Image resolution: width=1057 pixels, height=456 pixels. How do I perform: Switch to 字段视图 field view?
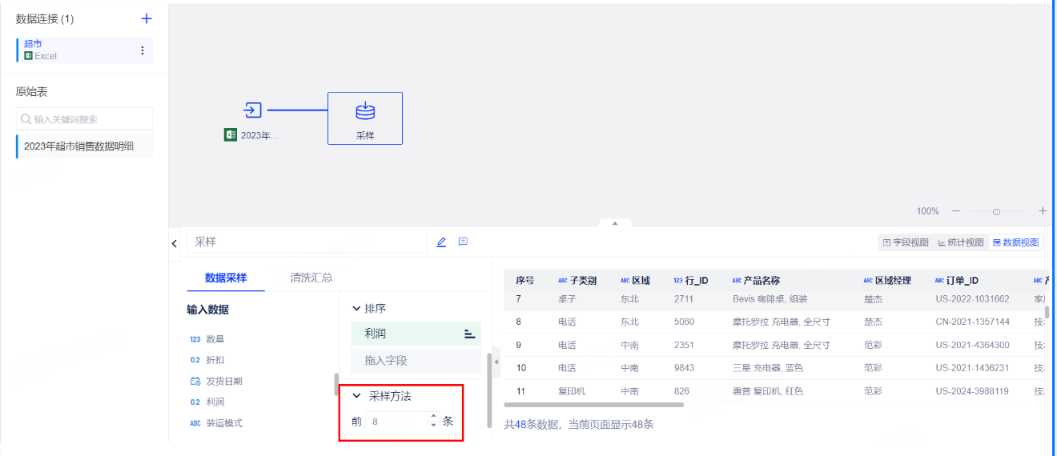905,242
